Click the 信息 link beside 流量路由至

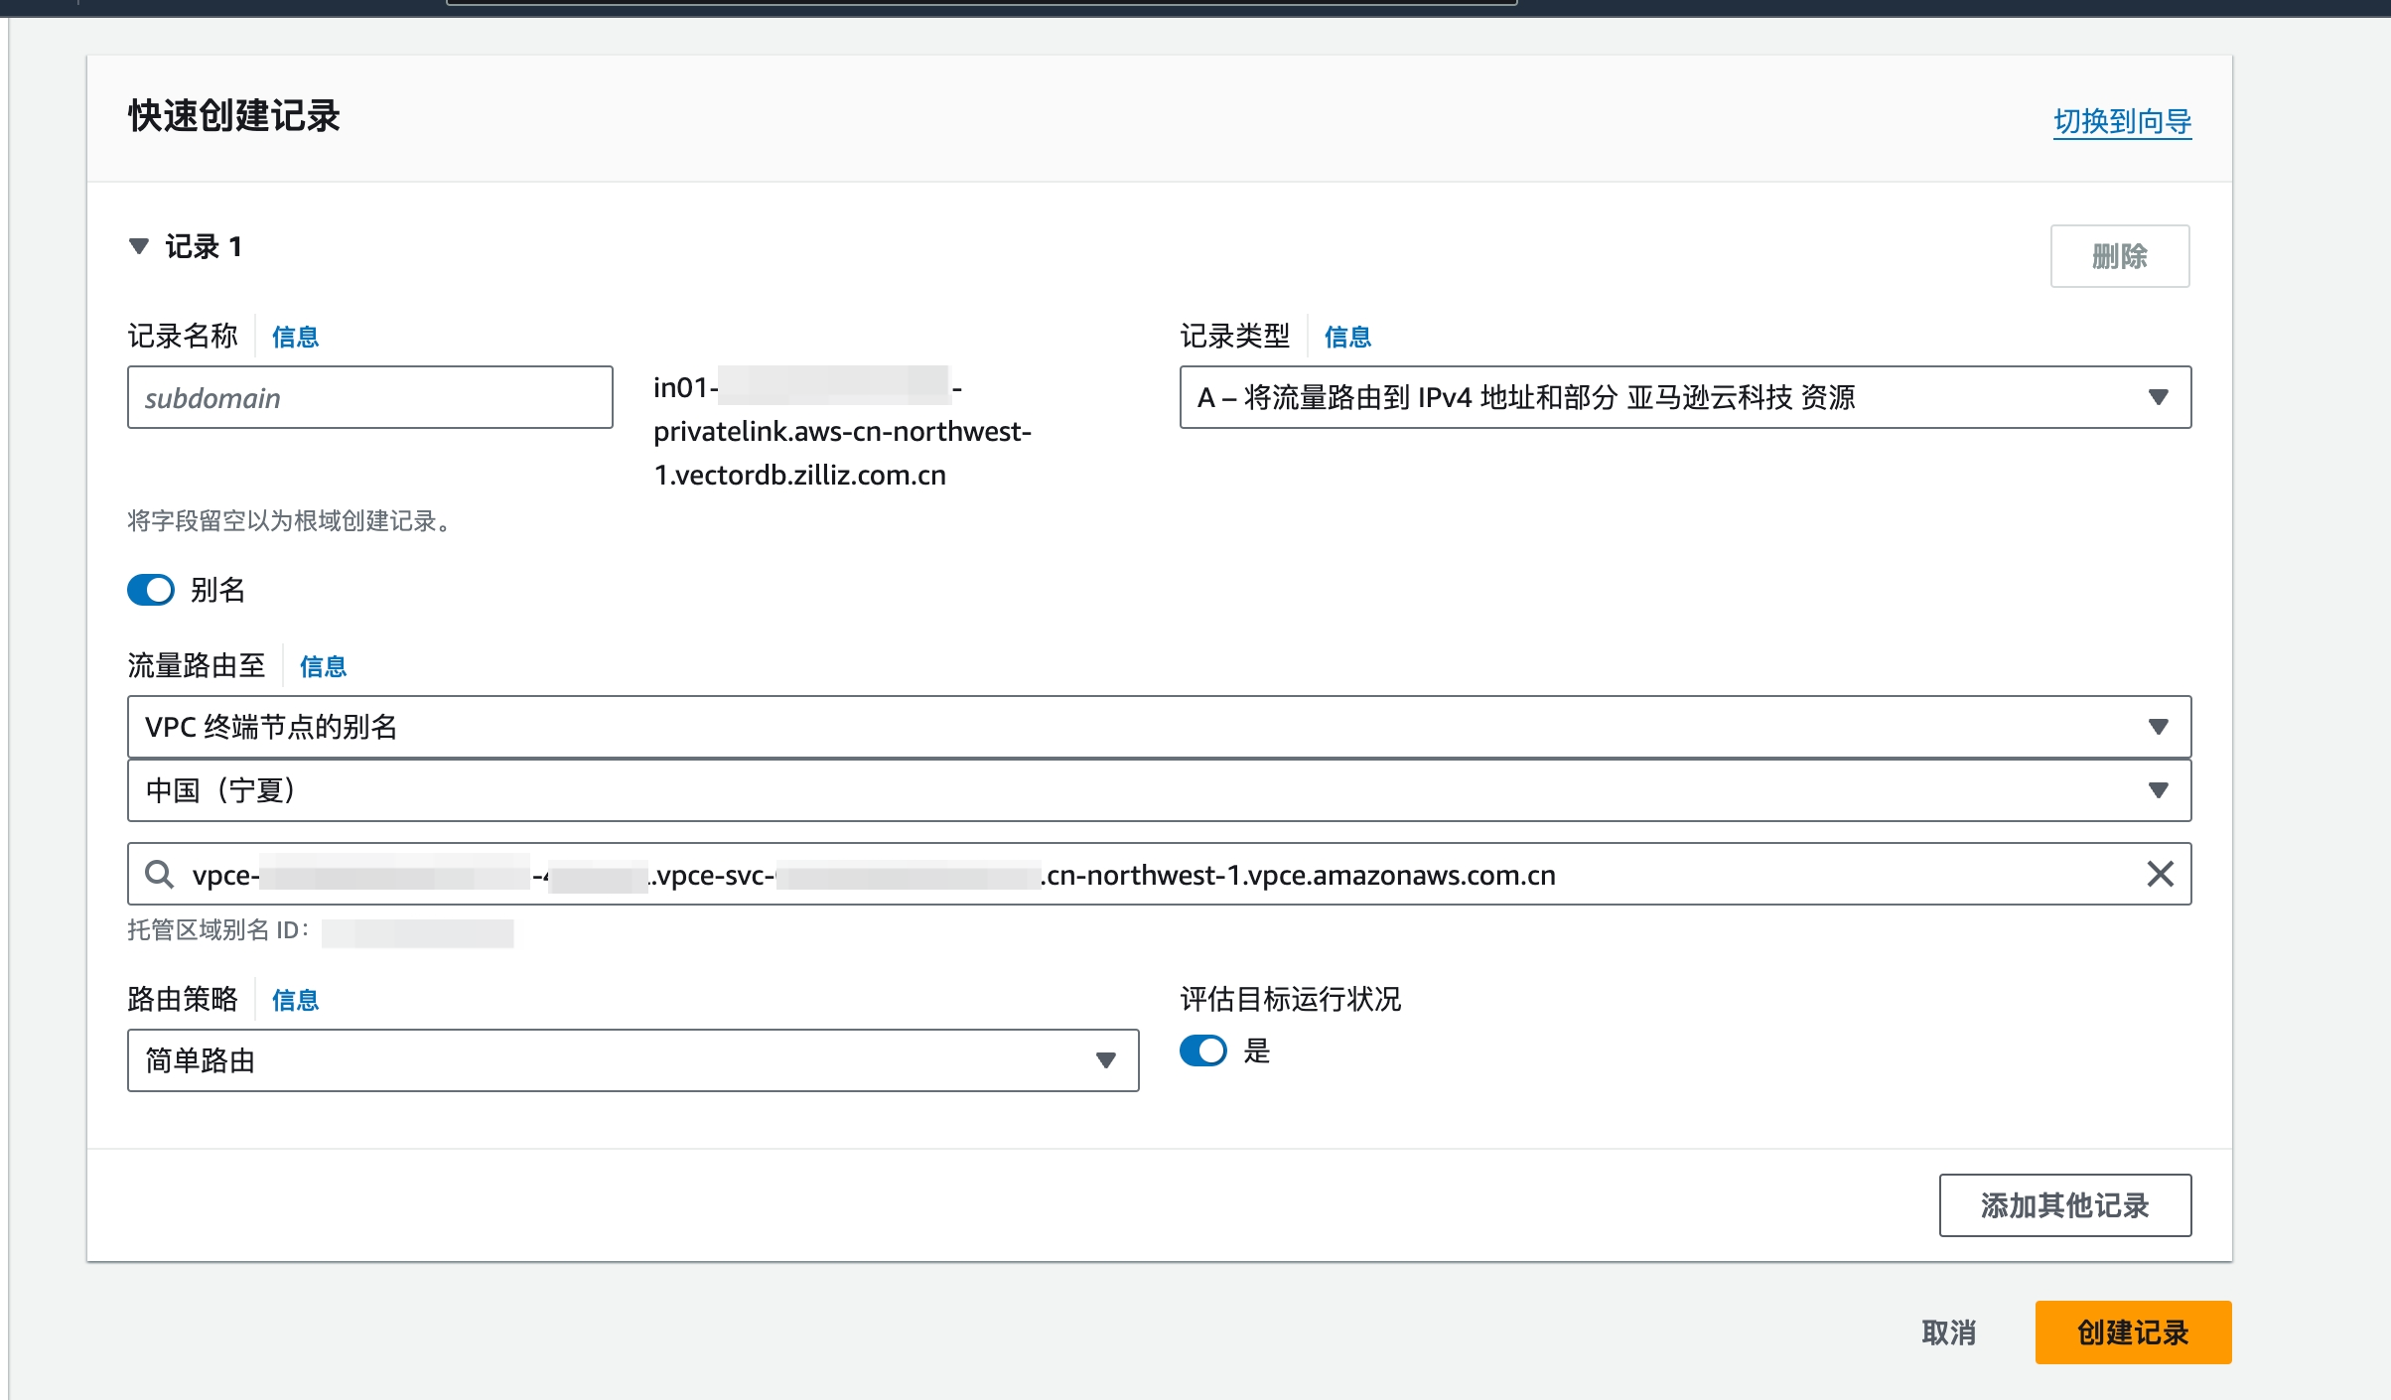pos(323,667)
